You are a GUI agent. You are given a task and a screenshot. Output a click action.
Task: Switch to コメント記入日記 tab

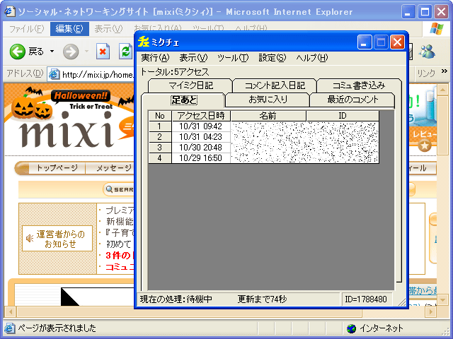[275, 85]
